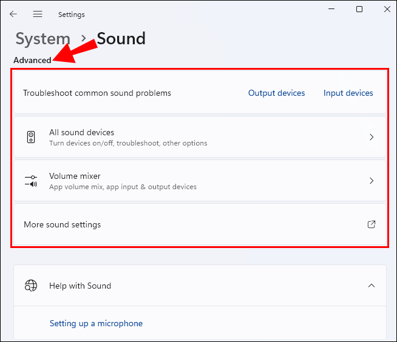
Task: Close the Settings window
Action: 387,9
